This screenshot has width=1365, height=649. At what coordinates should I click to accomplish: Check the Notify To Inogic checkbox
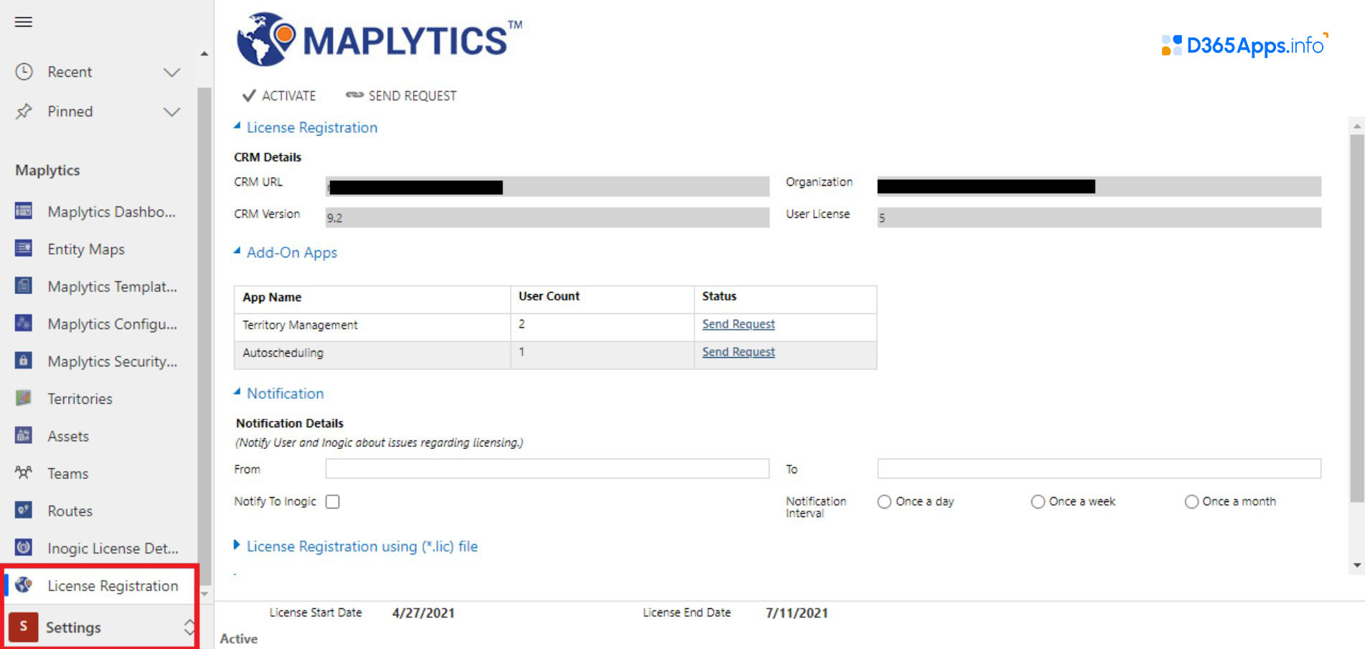tap(332, 501)
